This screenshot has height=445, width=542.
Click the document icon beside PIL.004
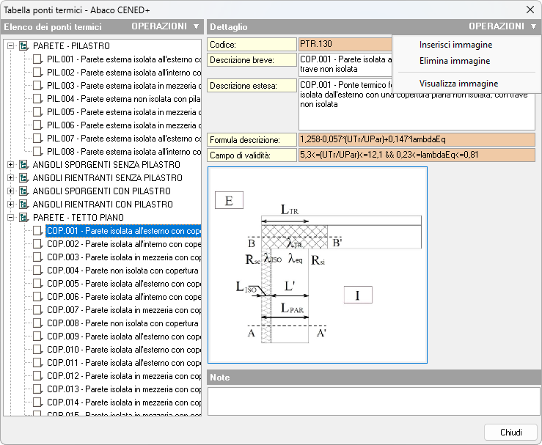(x=38, y=99)
